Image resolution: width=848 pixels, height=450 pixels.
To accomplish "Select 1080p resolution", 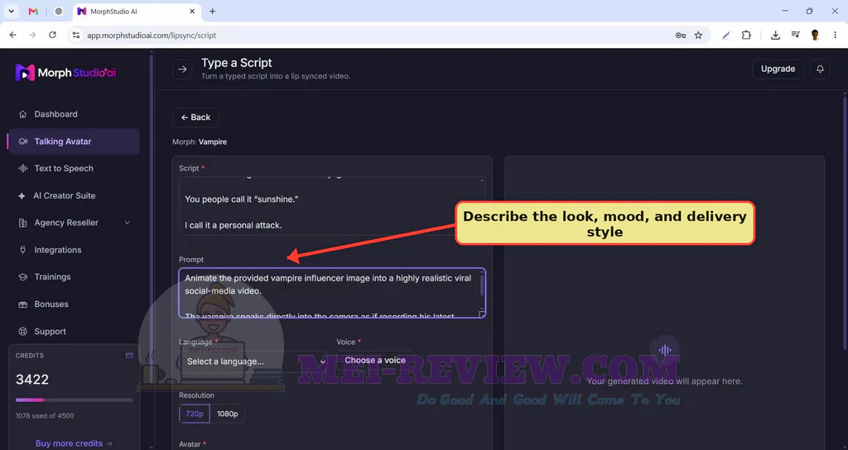I will (x=227, y=414).
